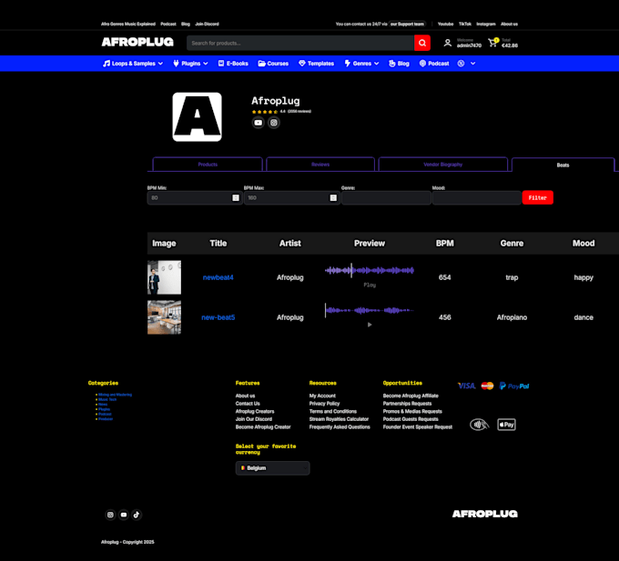Viewport: 619px width, 561px height.
Task: Click the '654' BPM value
Action: [444, 277]
